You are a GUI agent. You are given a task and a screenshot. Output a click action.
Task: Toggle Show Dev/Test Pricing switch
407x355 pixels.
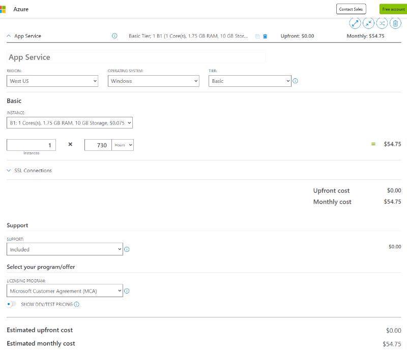pos(11,304)
